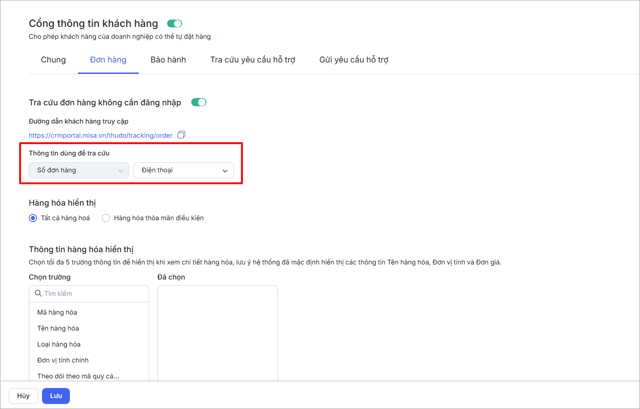Image resolution: width=640 pixels, height=409 pixels.
Task: Toggle off Cổng thông tin khách hàng
Action: (x=174, y=23)
